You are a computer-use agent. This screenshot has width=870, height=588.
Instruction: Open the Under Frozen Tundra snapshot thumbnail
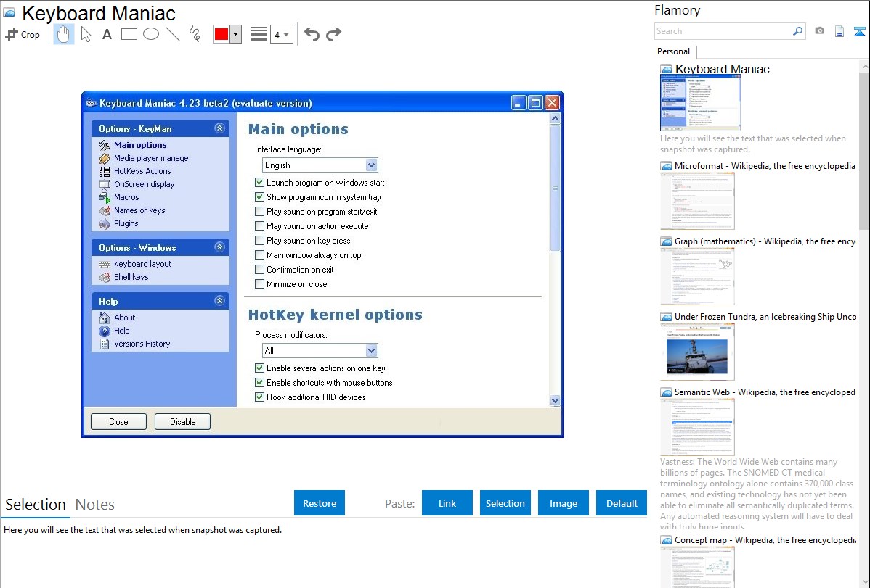click(x=697, y=352)
